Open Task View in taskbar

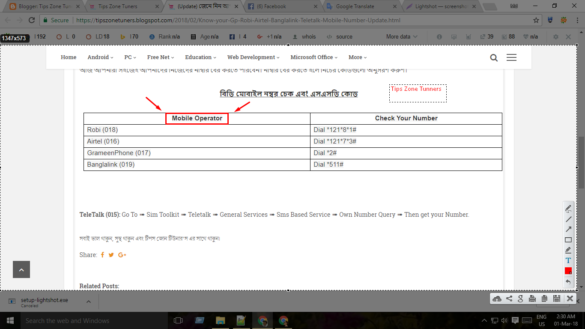pos(178,320)
